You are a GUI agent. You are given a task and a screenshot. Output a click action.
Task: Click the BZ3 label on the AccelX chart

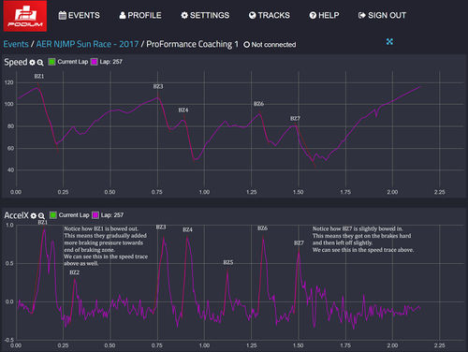pos(161,227)
